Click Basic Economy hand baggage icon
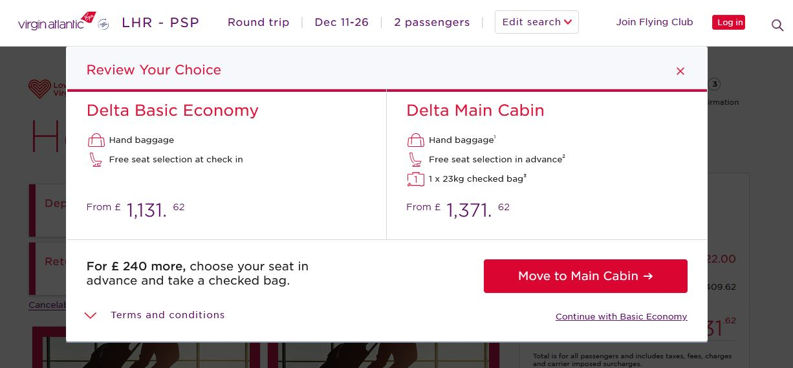Screen dimensions: 793x368 [96, 140]
